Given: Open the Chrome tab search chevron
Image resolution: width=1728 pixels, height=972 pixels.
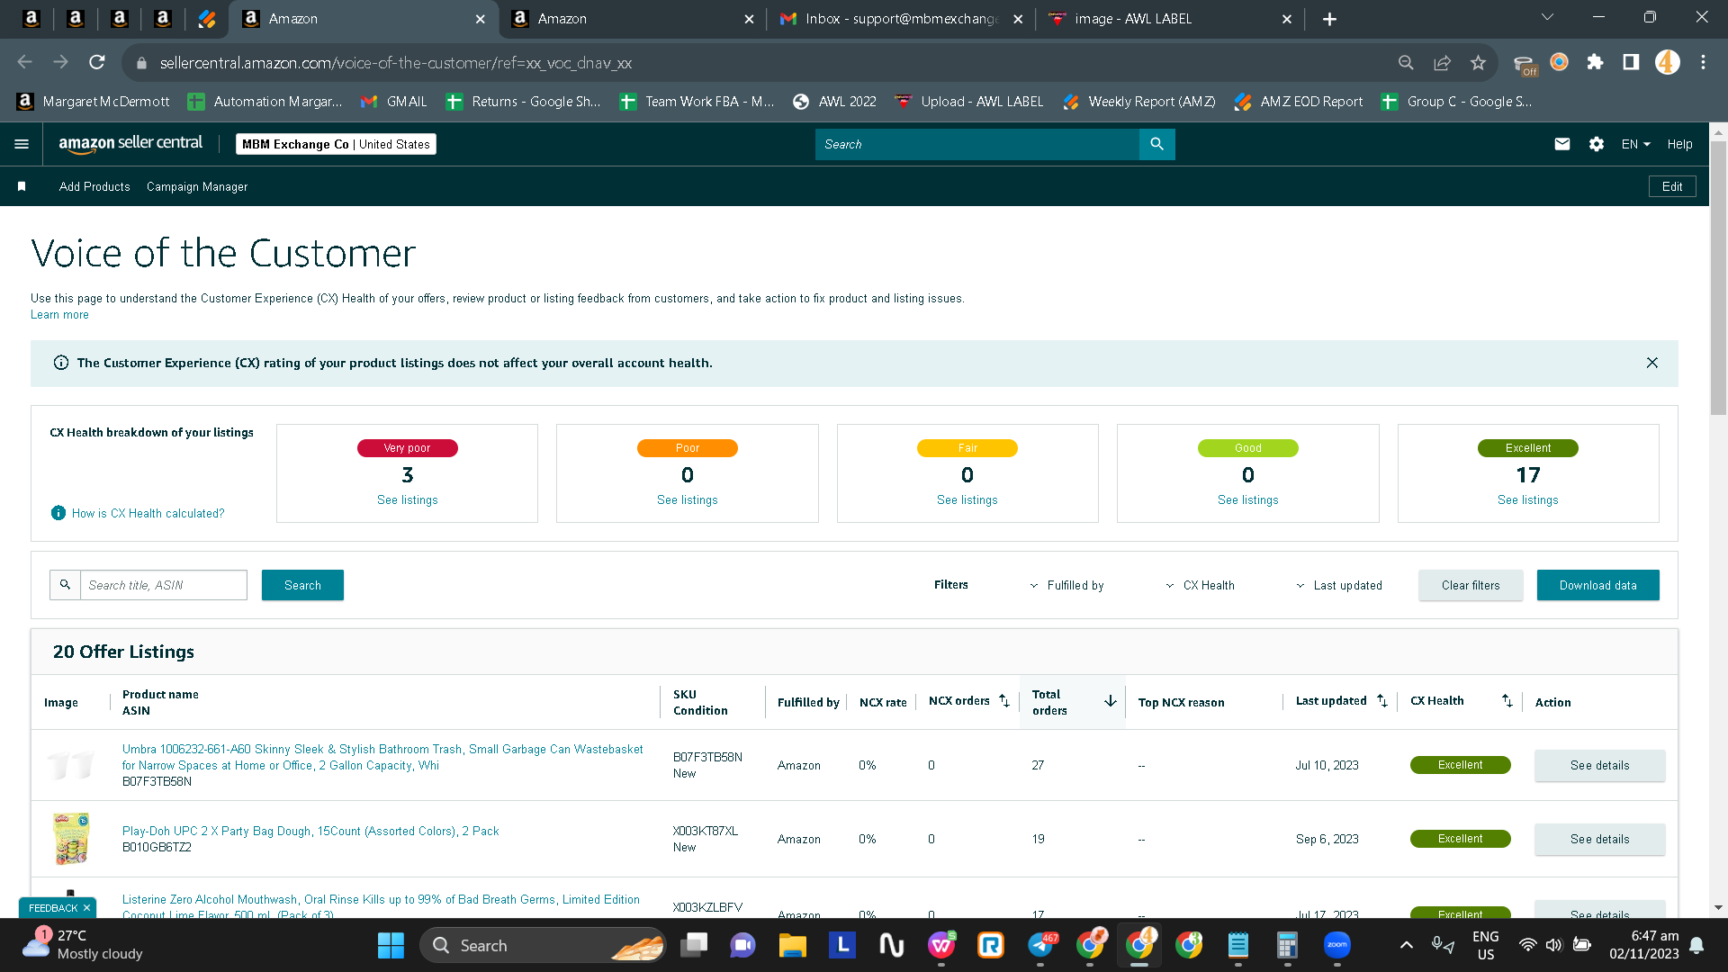Looking at the screenshot, I should pyautogui.click(x=1547, y=17).
